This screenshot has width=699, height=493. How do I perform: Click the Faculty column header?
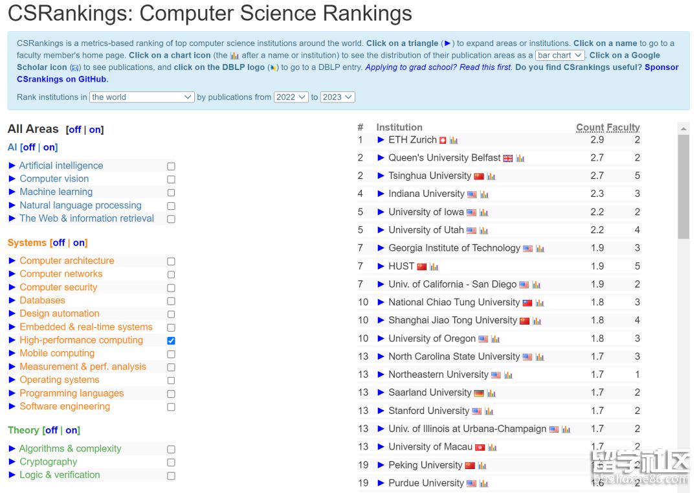coord(623,127)
